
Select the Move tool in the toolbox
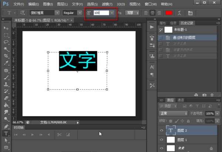tap(6, 28)
